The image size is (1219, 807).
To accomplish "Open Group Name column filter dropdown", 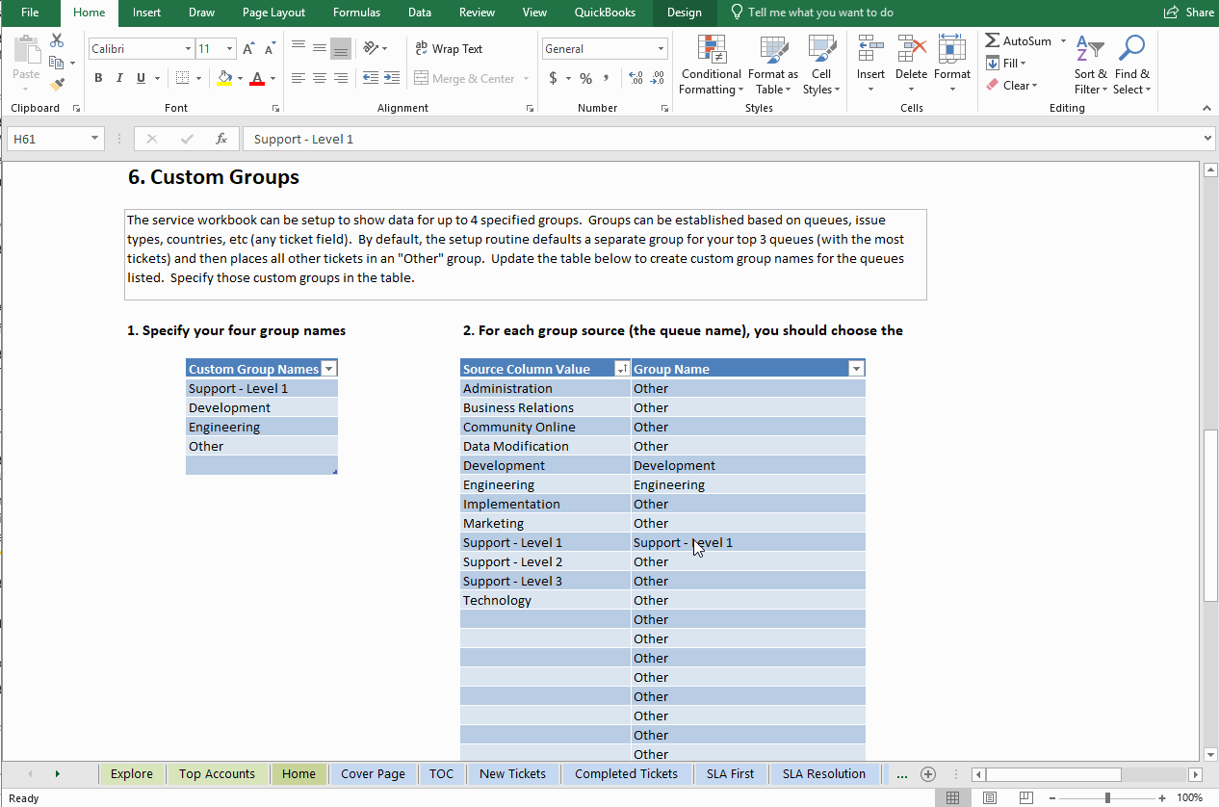I will (x=855, y=369).
